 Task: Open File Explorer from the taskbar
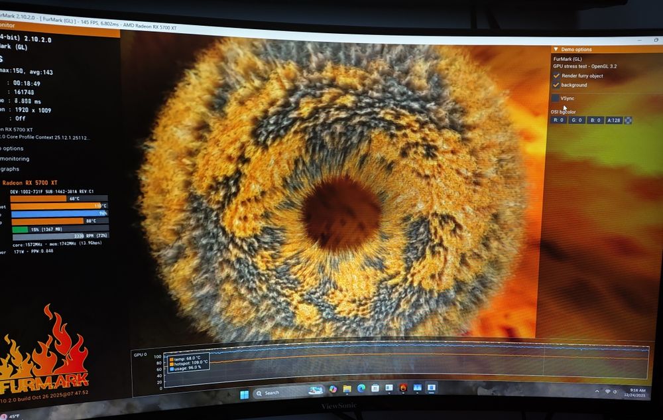(347, 389)
